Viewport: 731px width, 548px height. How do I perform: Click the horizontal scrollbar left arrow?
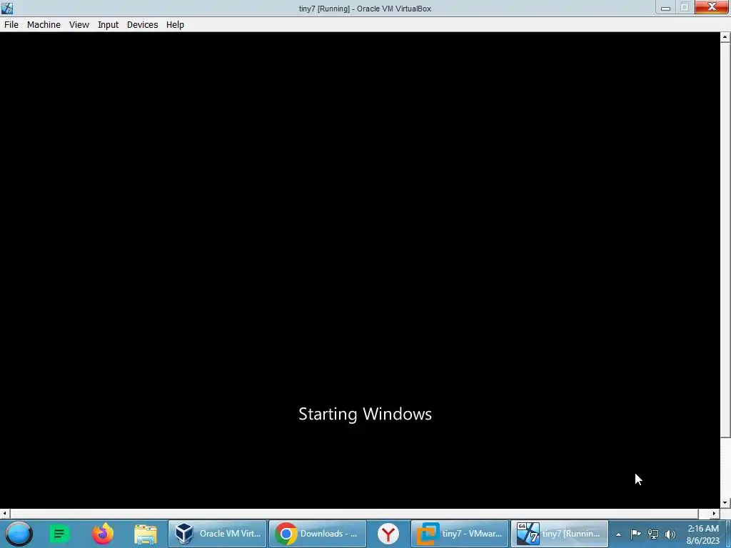pyautogui.click(x=5, y=514)
